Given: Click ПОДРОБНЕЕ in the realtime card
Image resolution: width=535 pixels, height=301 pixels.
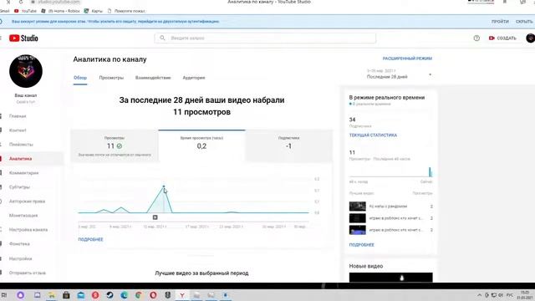Looking at the screenshot, I should [362, 245].
